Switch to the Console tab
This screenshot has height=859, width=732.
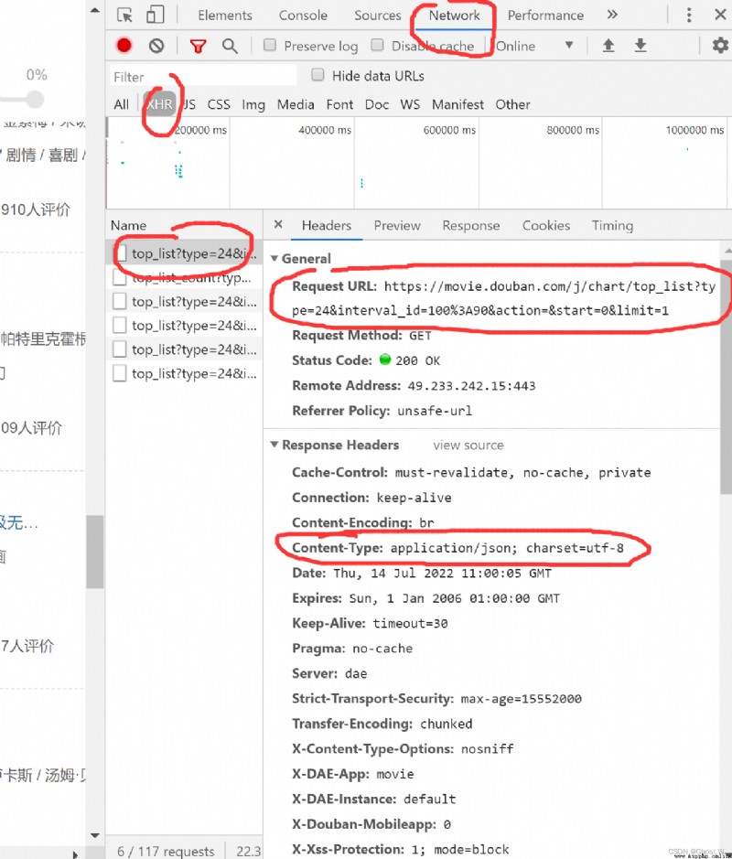tap(303, 16)
